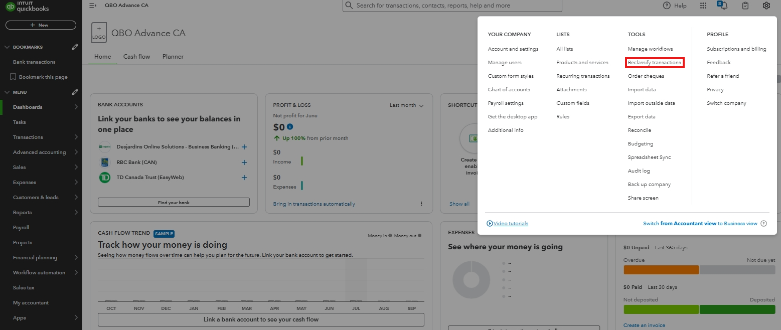Click the Show all shortcuts link
The height and width of the screenshot is (330, 781).
coord(459,204)
